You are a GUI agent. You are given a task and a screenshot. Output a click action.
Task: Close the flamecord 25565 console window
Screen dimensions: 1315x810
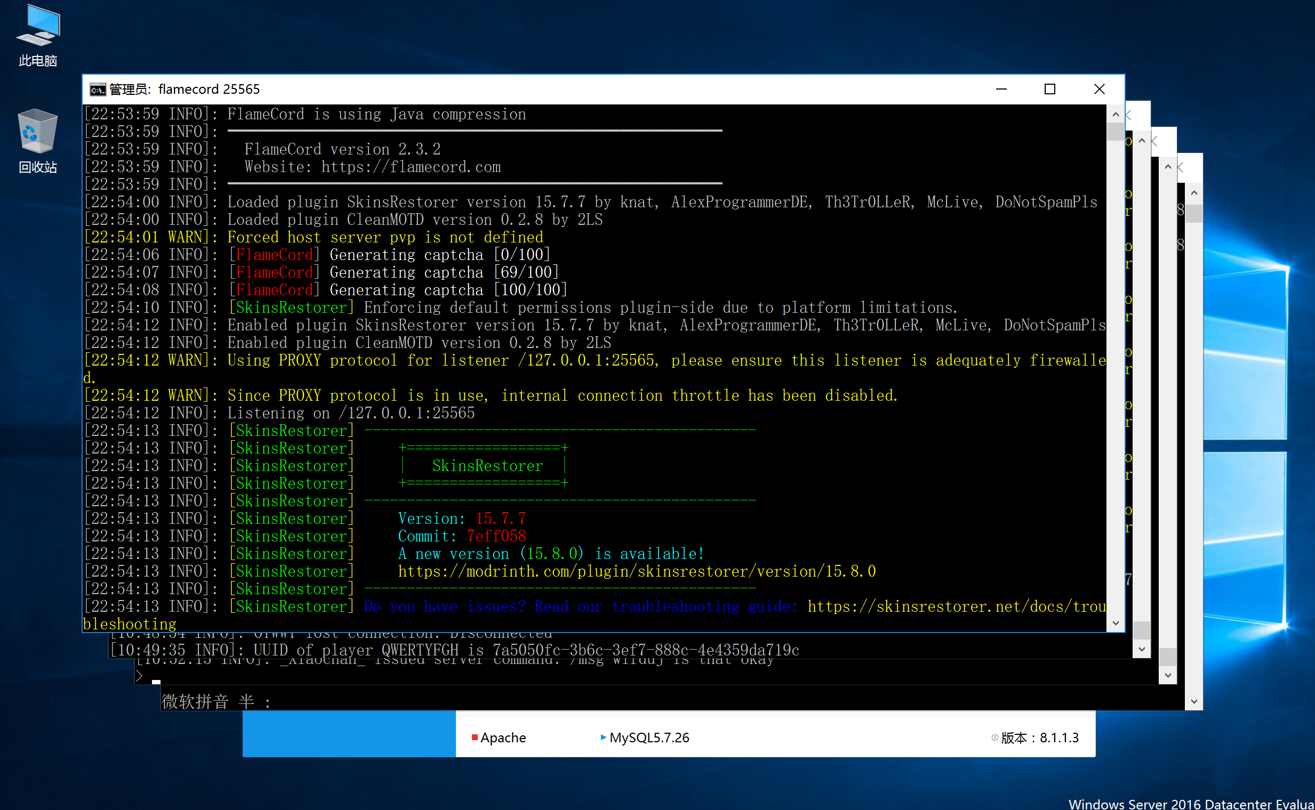pos(1099,90)
